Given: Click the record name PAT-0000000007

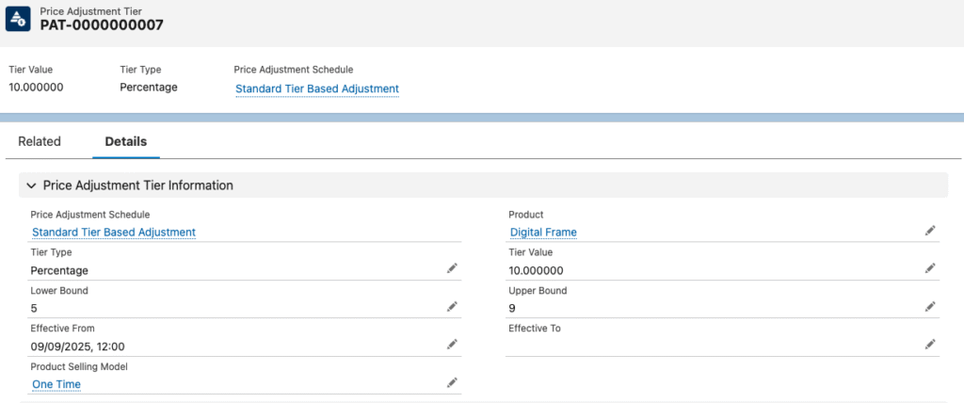Looking at the screenshot, I should click(x=102, y=25).
